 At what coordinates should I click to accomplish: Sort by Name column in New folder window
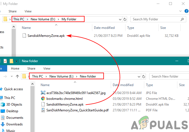pyautogui.click(x=45, y=85)
